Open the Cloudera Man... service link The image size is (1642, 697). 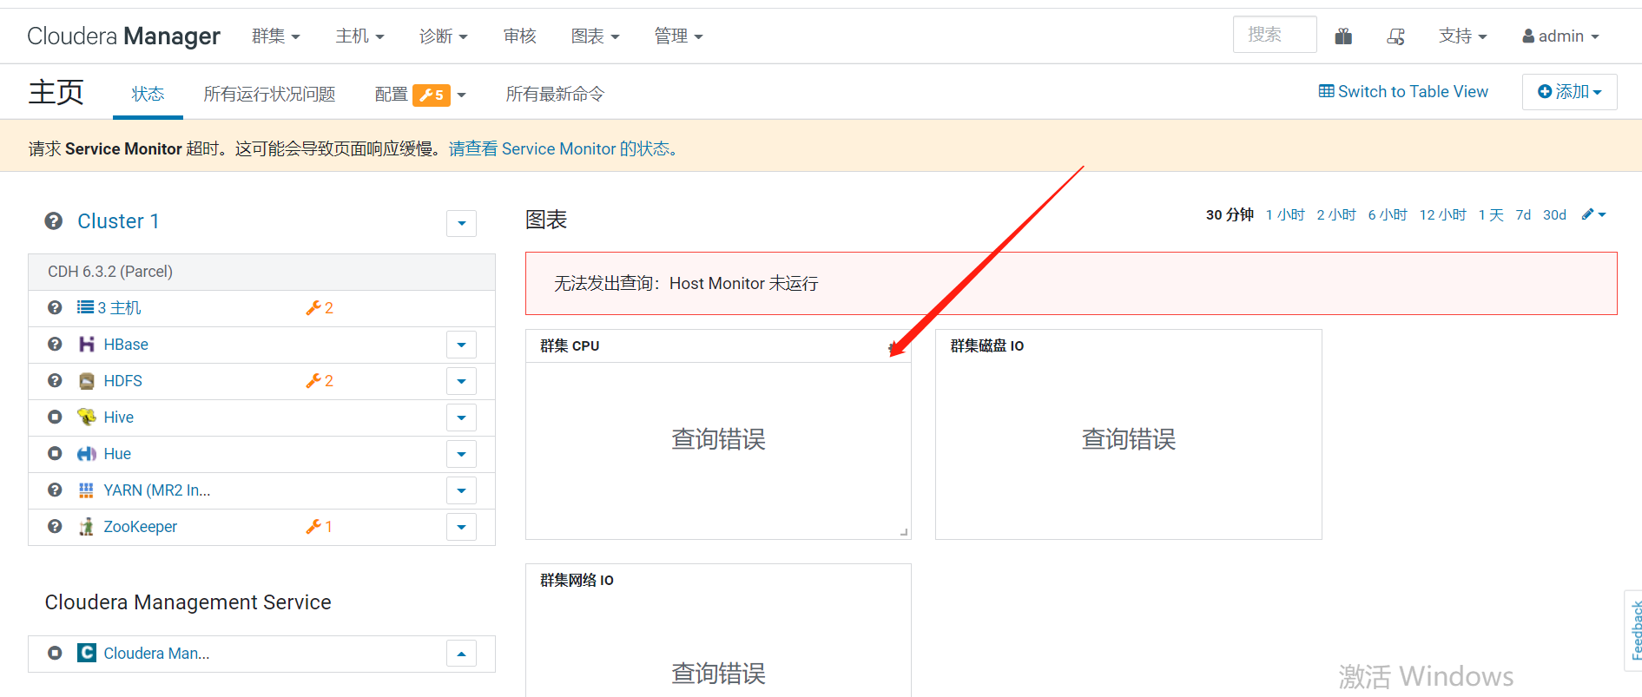[x=156, y=654]
